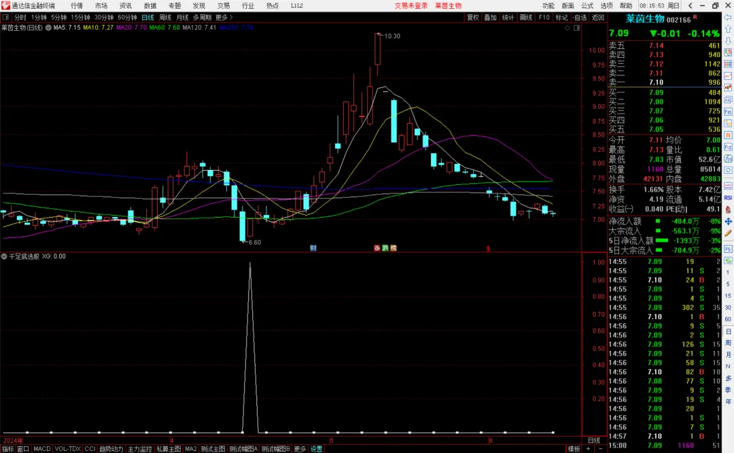Viewport: 734px width, 453px height.
Task: Open the F10 icon in right sidebar
Action: tap(728, 112)
